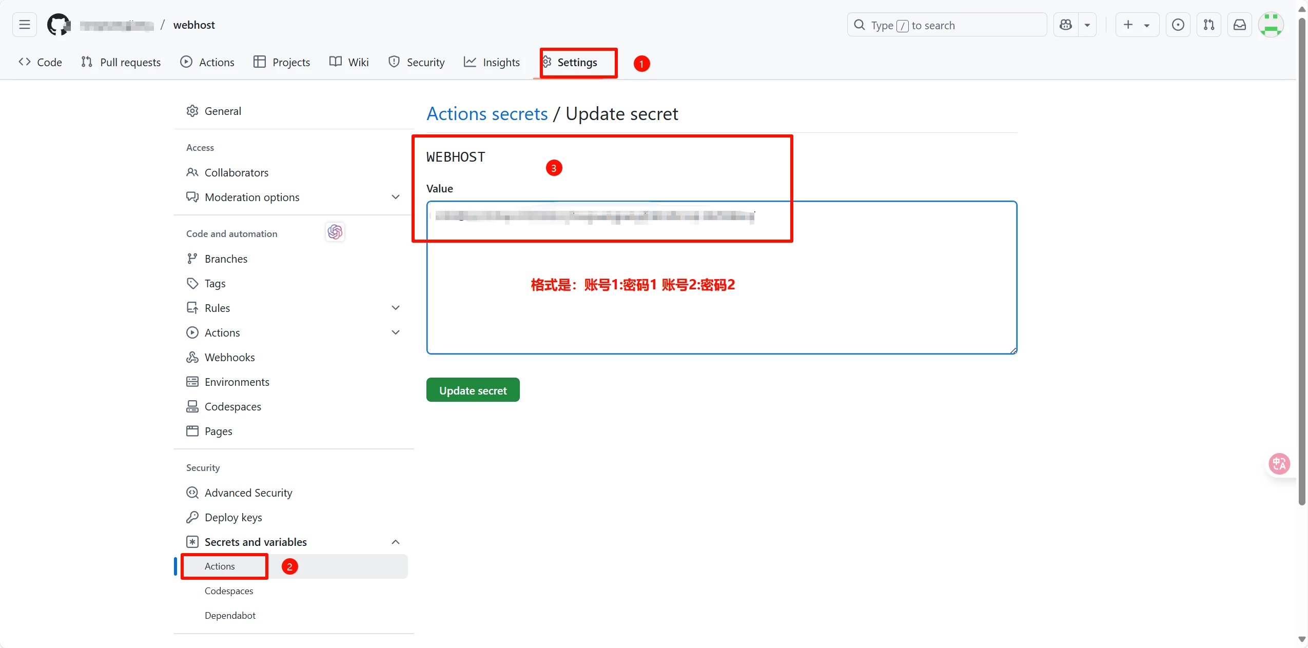Click the ChatGPT extension icon
This screenshot has width=1308, height=648.
[x=335, y=232]
